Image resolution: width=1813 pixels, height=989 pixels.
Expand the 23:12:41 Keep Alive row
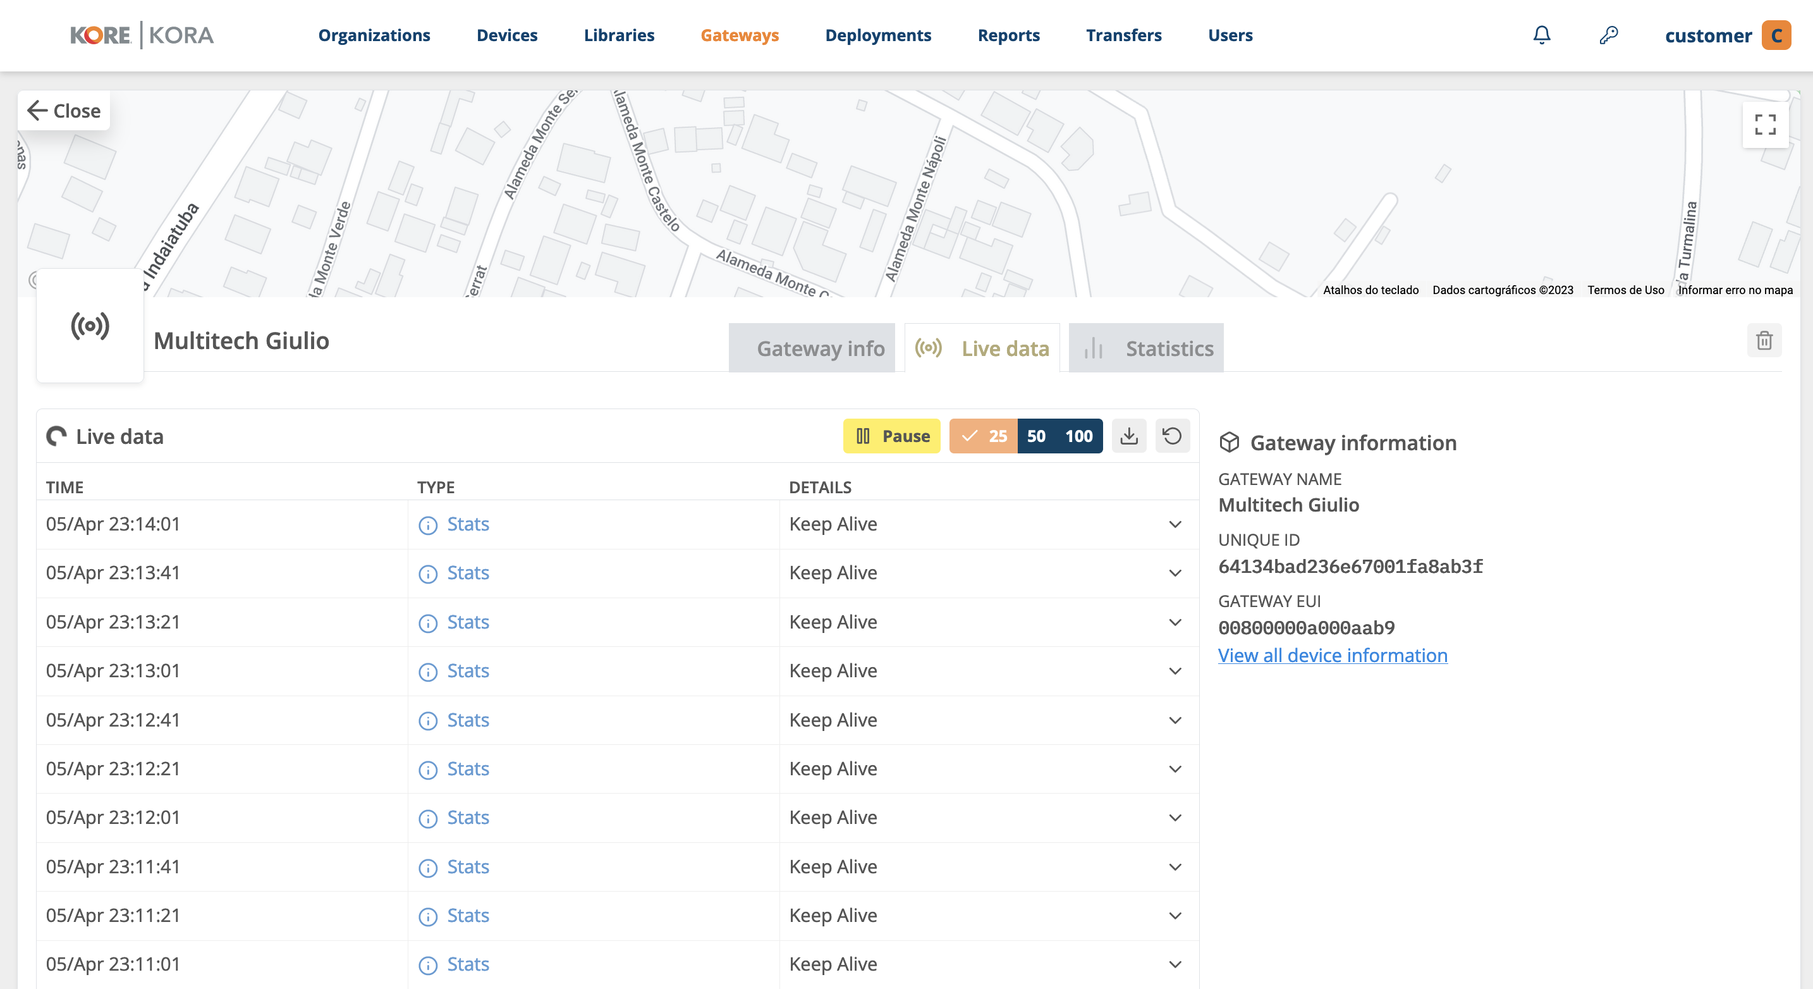coord(1175,720)
